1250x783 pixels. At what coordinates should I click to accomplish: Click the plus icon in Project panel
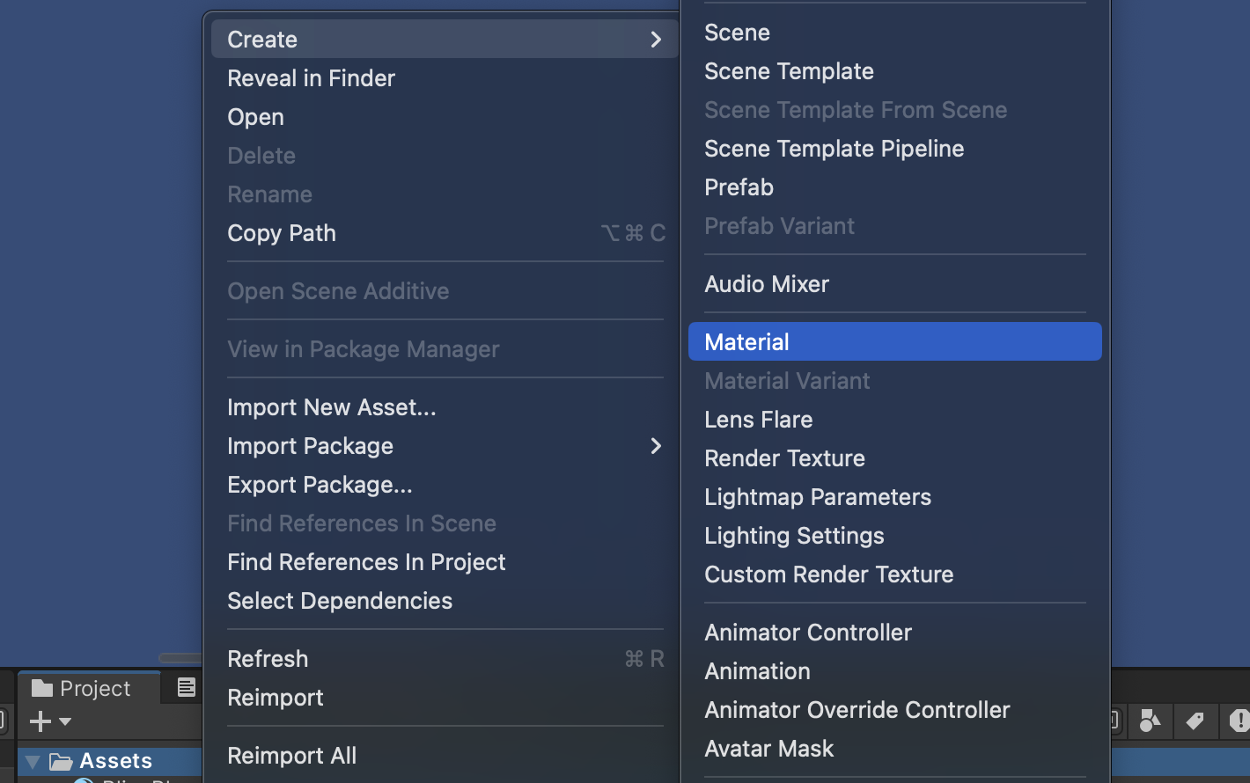40,722
